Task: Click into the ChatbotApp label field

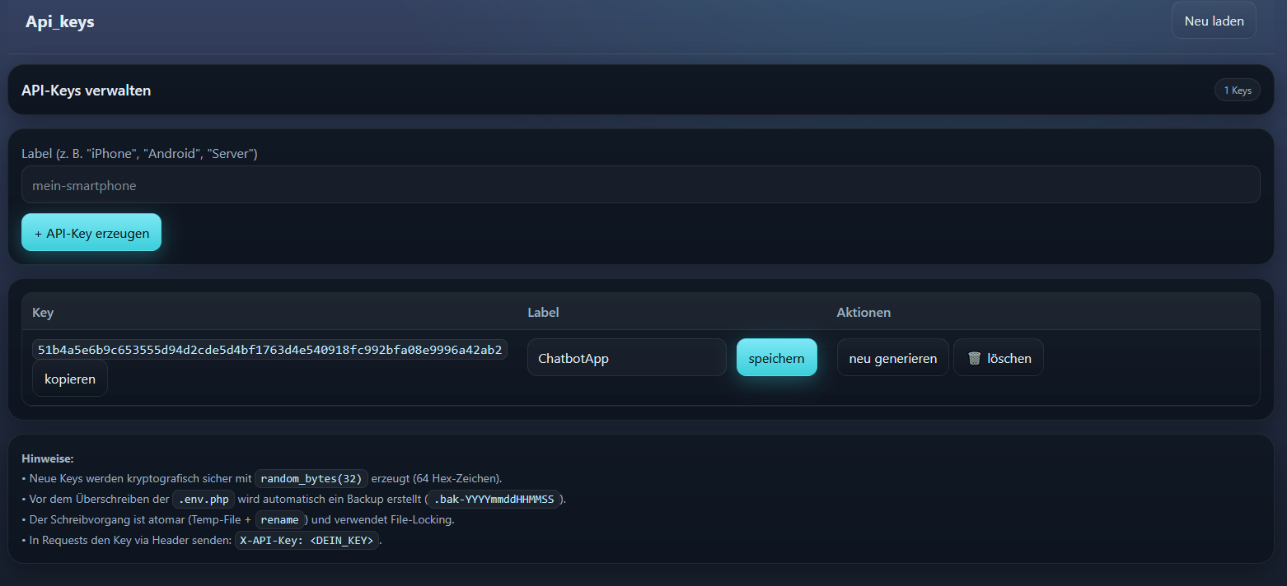Action: pyautogui.click(x=626, y=358)
